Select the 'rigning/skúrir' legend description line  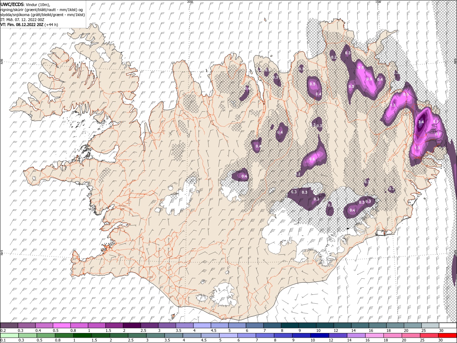click(x=42, y=10)
